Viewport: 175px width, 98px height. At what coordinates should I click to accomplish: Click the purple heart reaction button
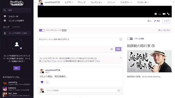[42, 82]
